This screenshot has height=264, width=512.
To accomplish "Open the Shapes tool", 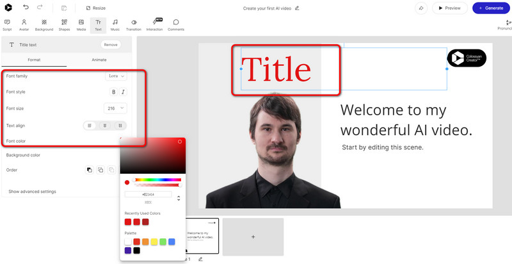I will [64, 25].
